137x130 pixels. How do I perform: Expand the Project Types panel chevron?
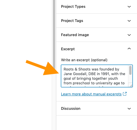pos(129,7)
